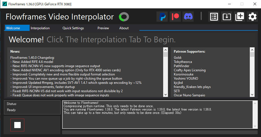Image resolution: width=261 pixels, height=137 pixels.
Task: Click supporter 'Oscar Nuno Sampaio'
Action: pyautogui.click(x=189, y=95)
